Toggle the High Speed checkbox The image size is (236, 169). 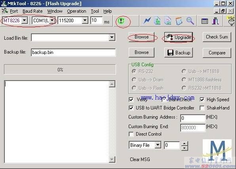(x=202, y=100)
